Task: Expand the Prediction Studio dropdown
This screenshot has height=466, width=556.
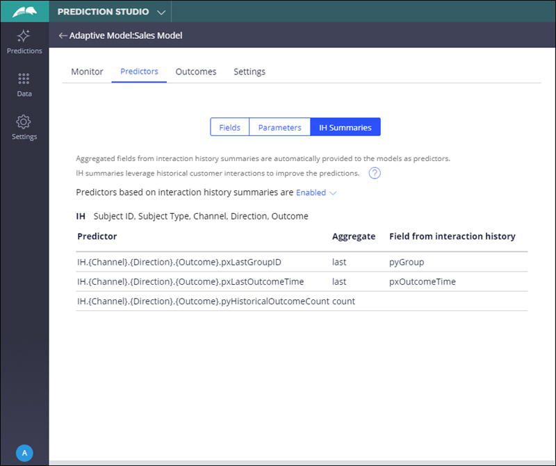Action: [161, 13]
